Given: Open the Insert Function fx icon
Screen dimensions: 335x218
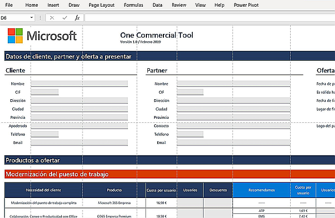Looking at the screenshot, I should 77,17.
